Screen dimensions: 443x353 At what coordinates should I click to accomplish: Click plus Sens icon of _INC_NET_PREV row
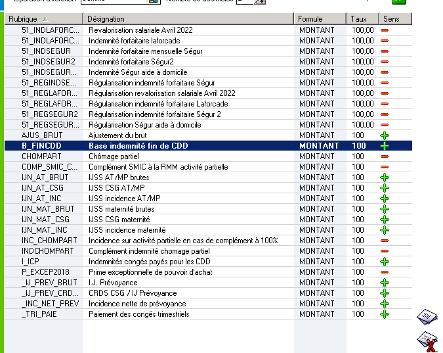click(x=385, y=304)
